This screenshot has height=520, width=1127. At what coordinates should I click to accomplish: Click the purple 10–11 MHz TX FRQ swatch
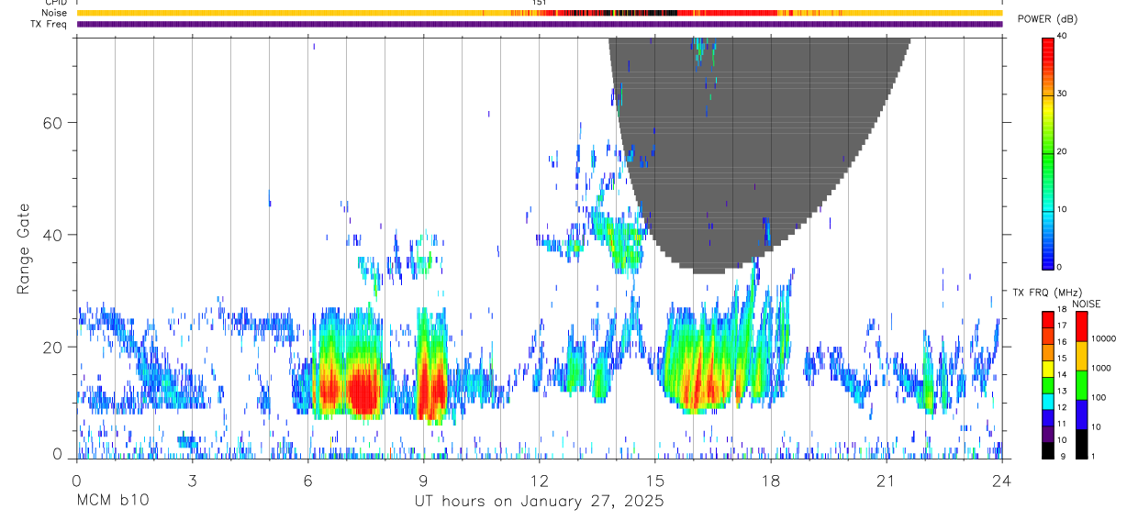click(1047, 434)
